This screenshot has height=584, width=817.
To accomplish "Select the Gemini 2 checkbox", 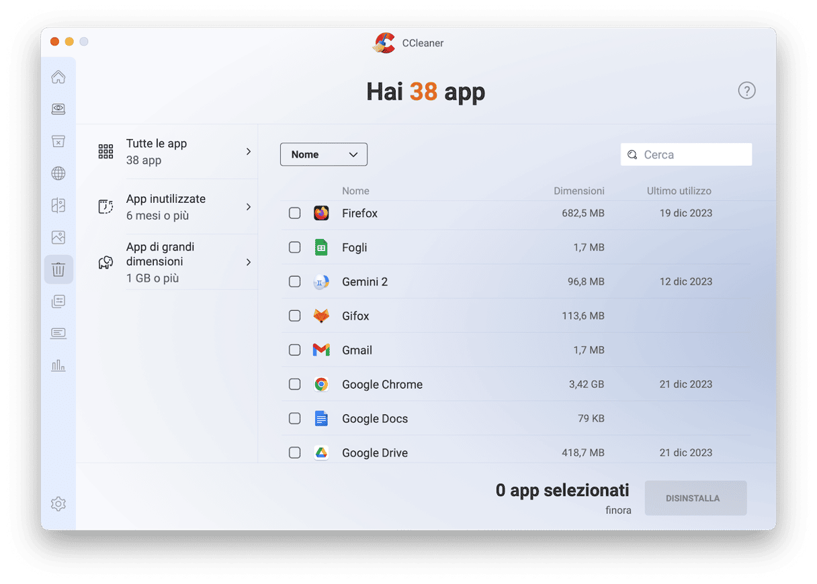I will coord(295,281).
